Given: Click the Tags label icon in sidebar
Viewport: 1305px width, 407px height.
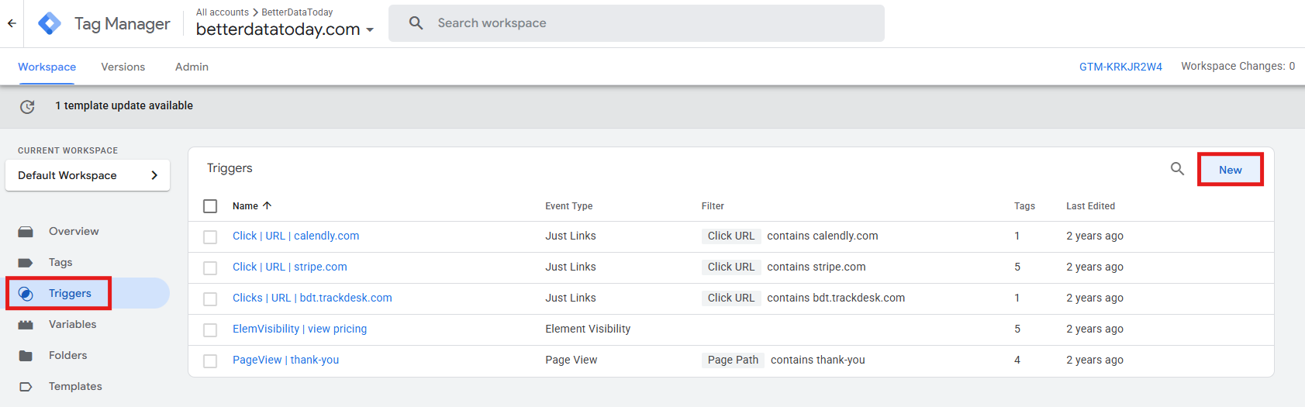Looking at the screenshot, I should 26,263.
